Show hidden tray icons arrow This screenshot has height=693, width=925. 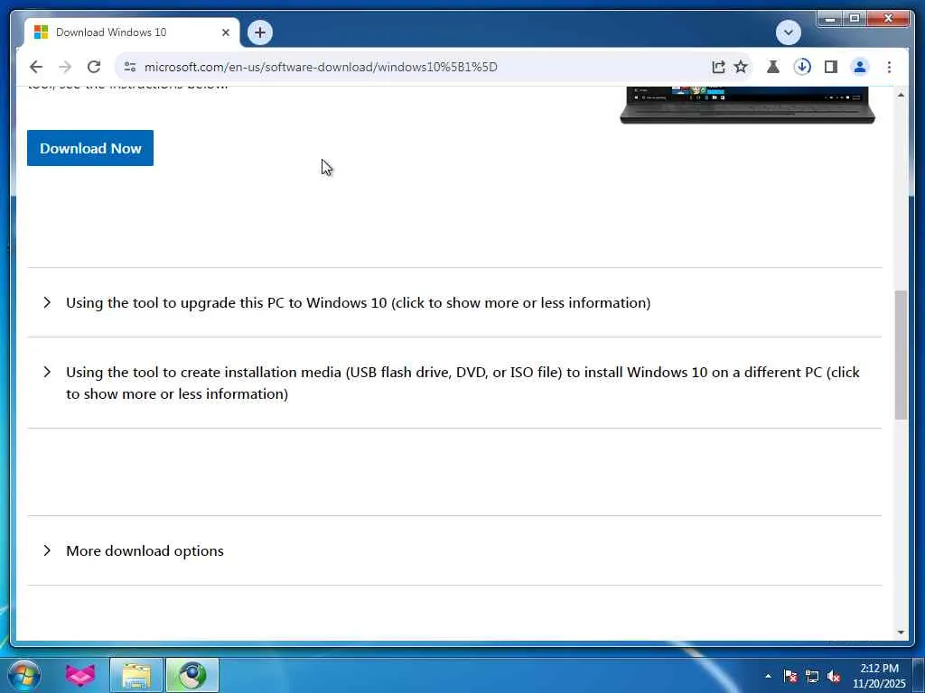pos(768,676)
